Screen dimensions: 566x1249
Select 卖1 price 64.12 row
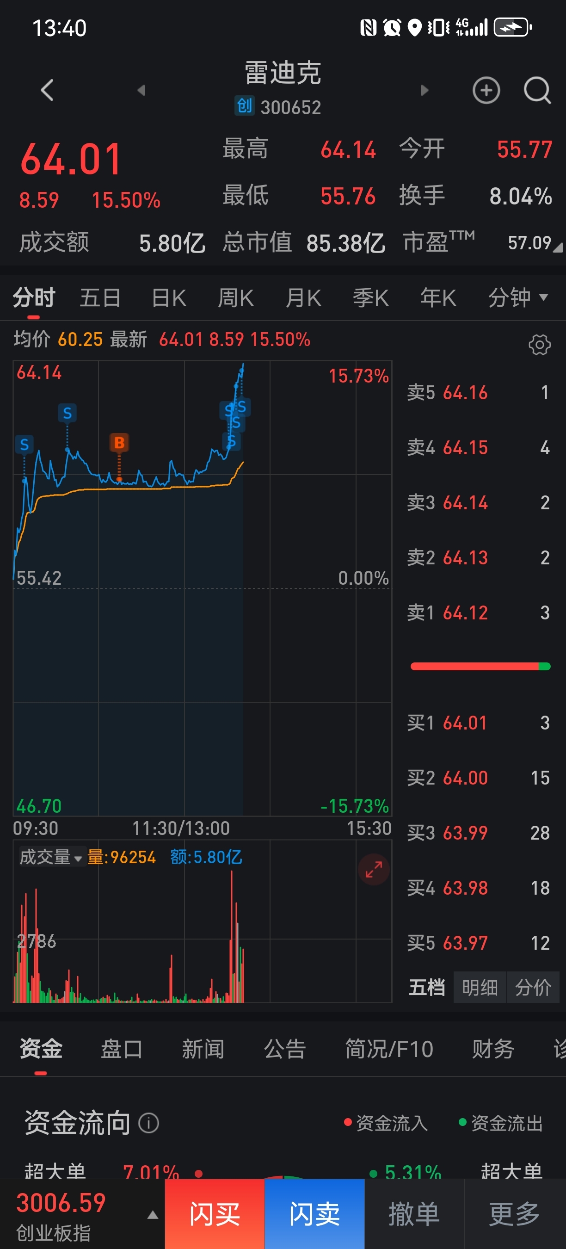click(x=478, y=612)
